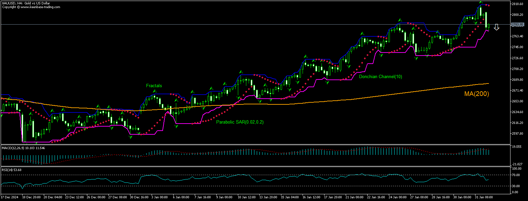Click the Fractals text label on the chart
528x201 pixels.
154,86
